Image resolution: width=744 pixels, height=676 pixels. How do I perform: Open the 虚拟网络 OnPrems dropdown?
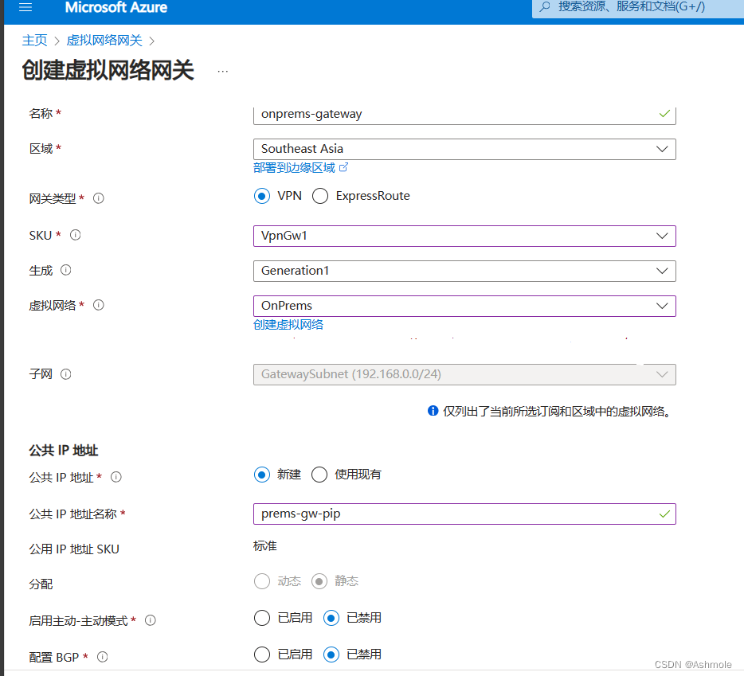click(x=464, y=306)
